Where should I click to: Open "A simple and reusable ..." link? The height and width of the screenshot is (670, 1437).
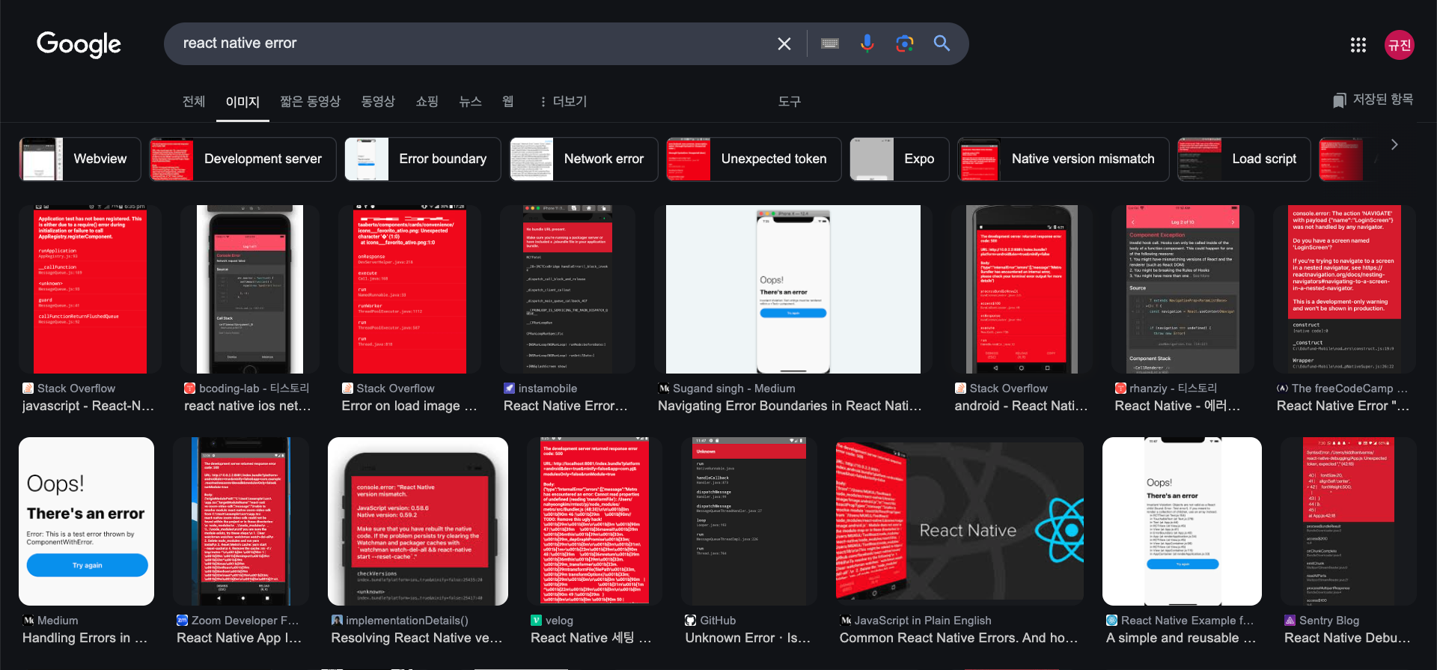point(1181,638)
